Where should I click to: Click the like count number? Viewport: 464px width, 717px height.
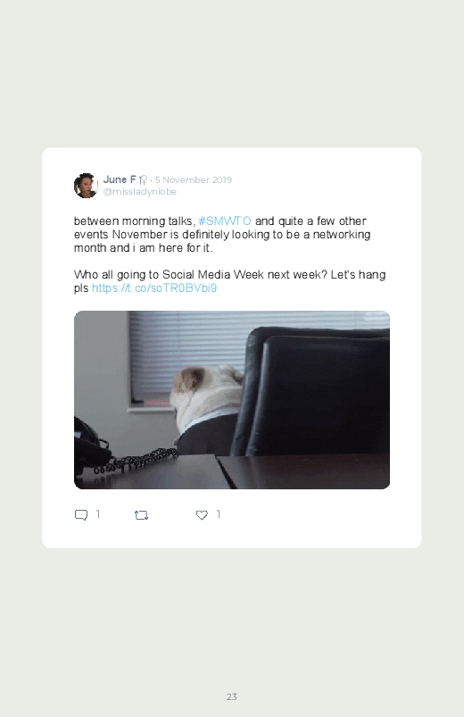tap(219, 515)
